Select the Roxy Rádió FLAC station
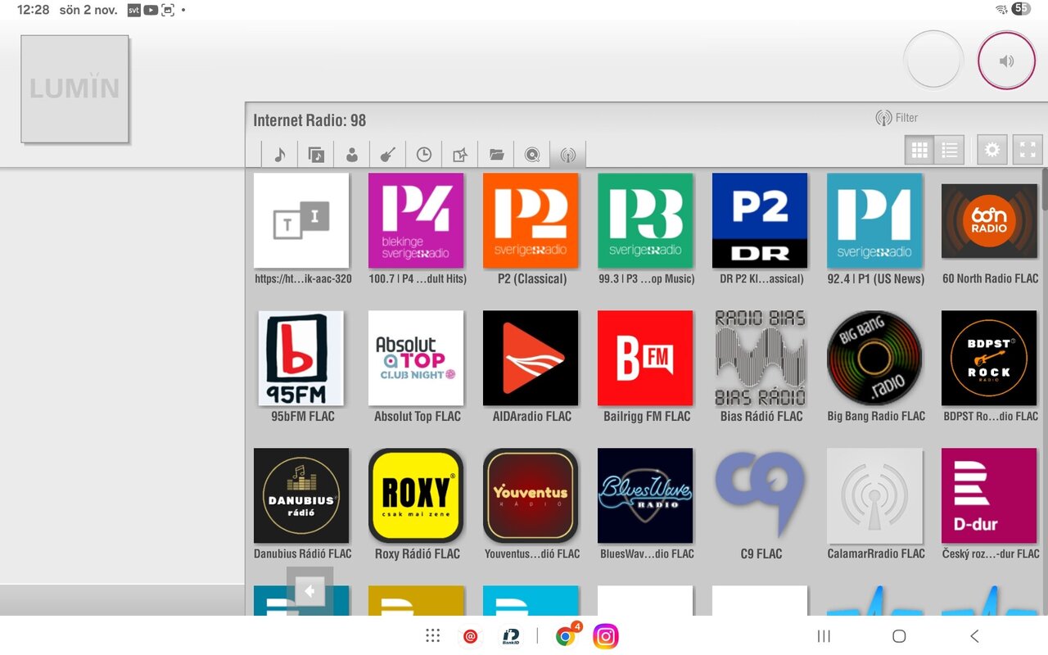Viewport: 1048px width, 655px height. click(416, 495)
